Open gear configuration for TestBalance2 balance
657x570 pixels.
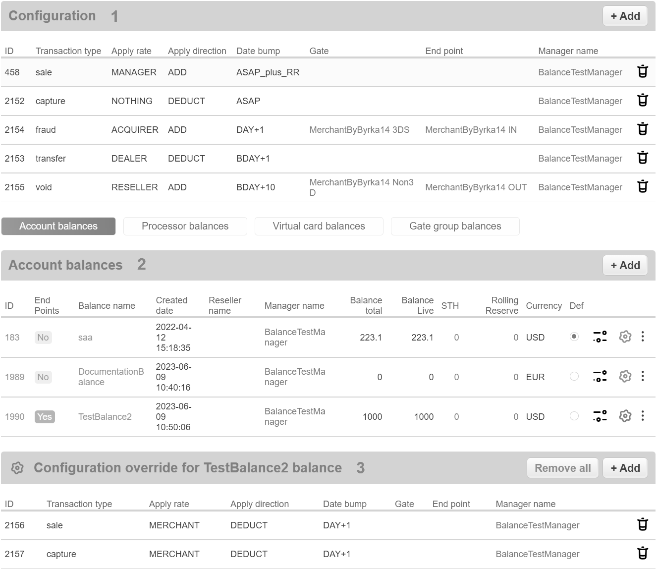(625, 416)
